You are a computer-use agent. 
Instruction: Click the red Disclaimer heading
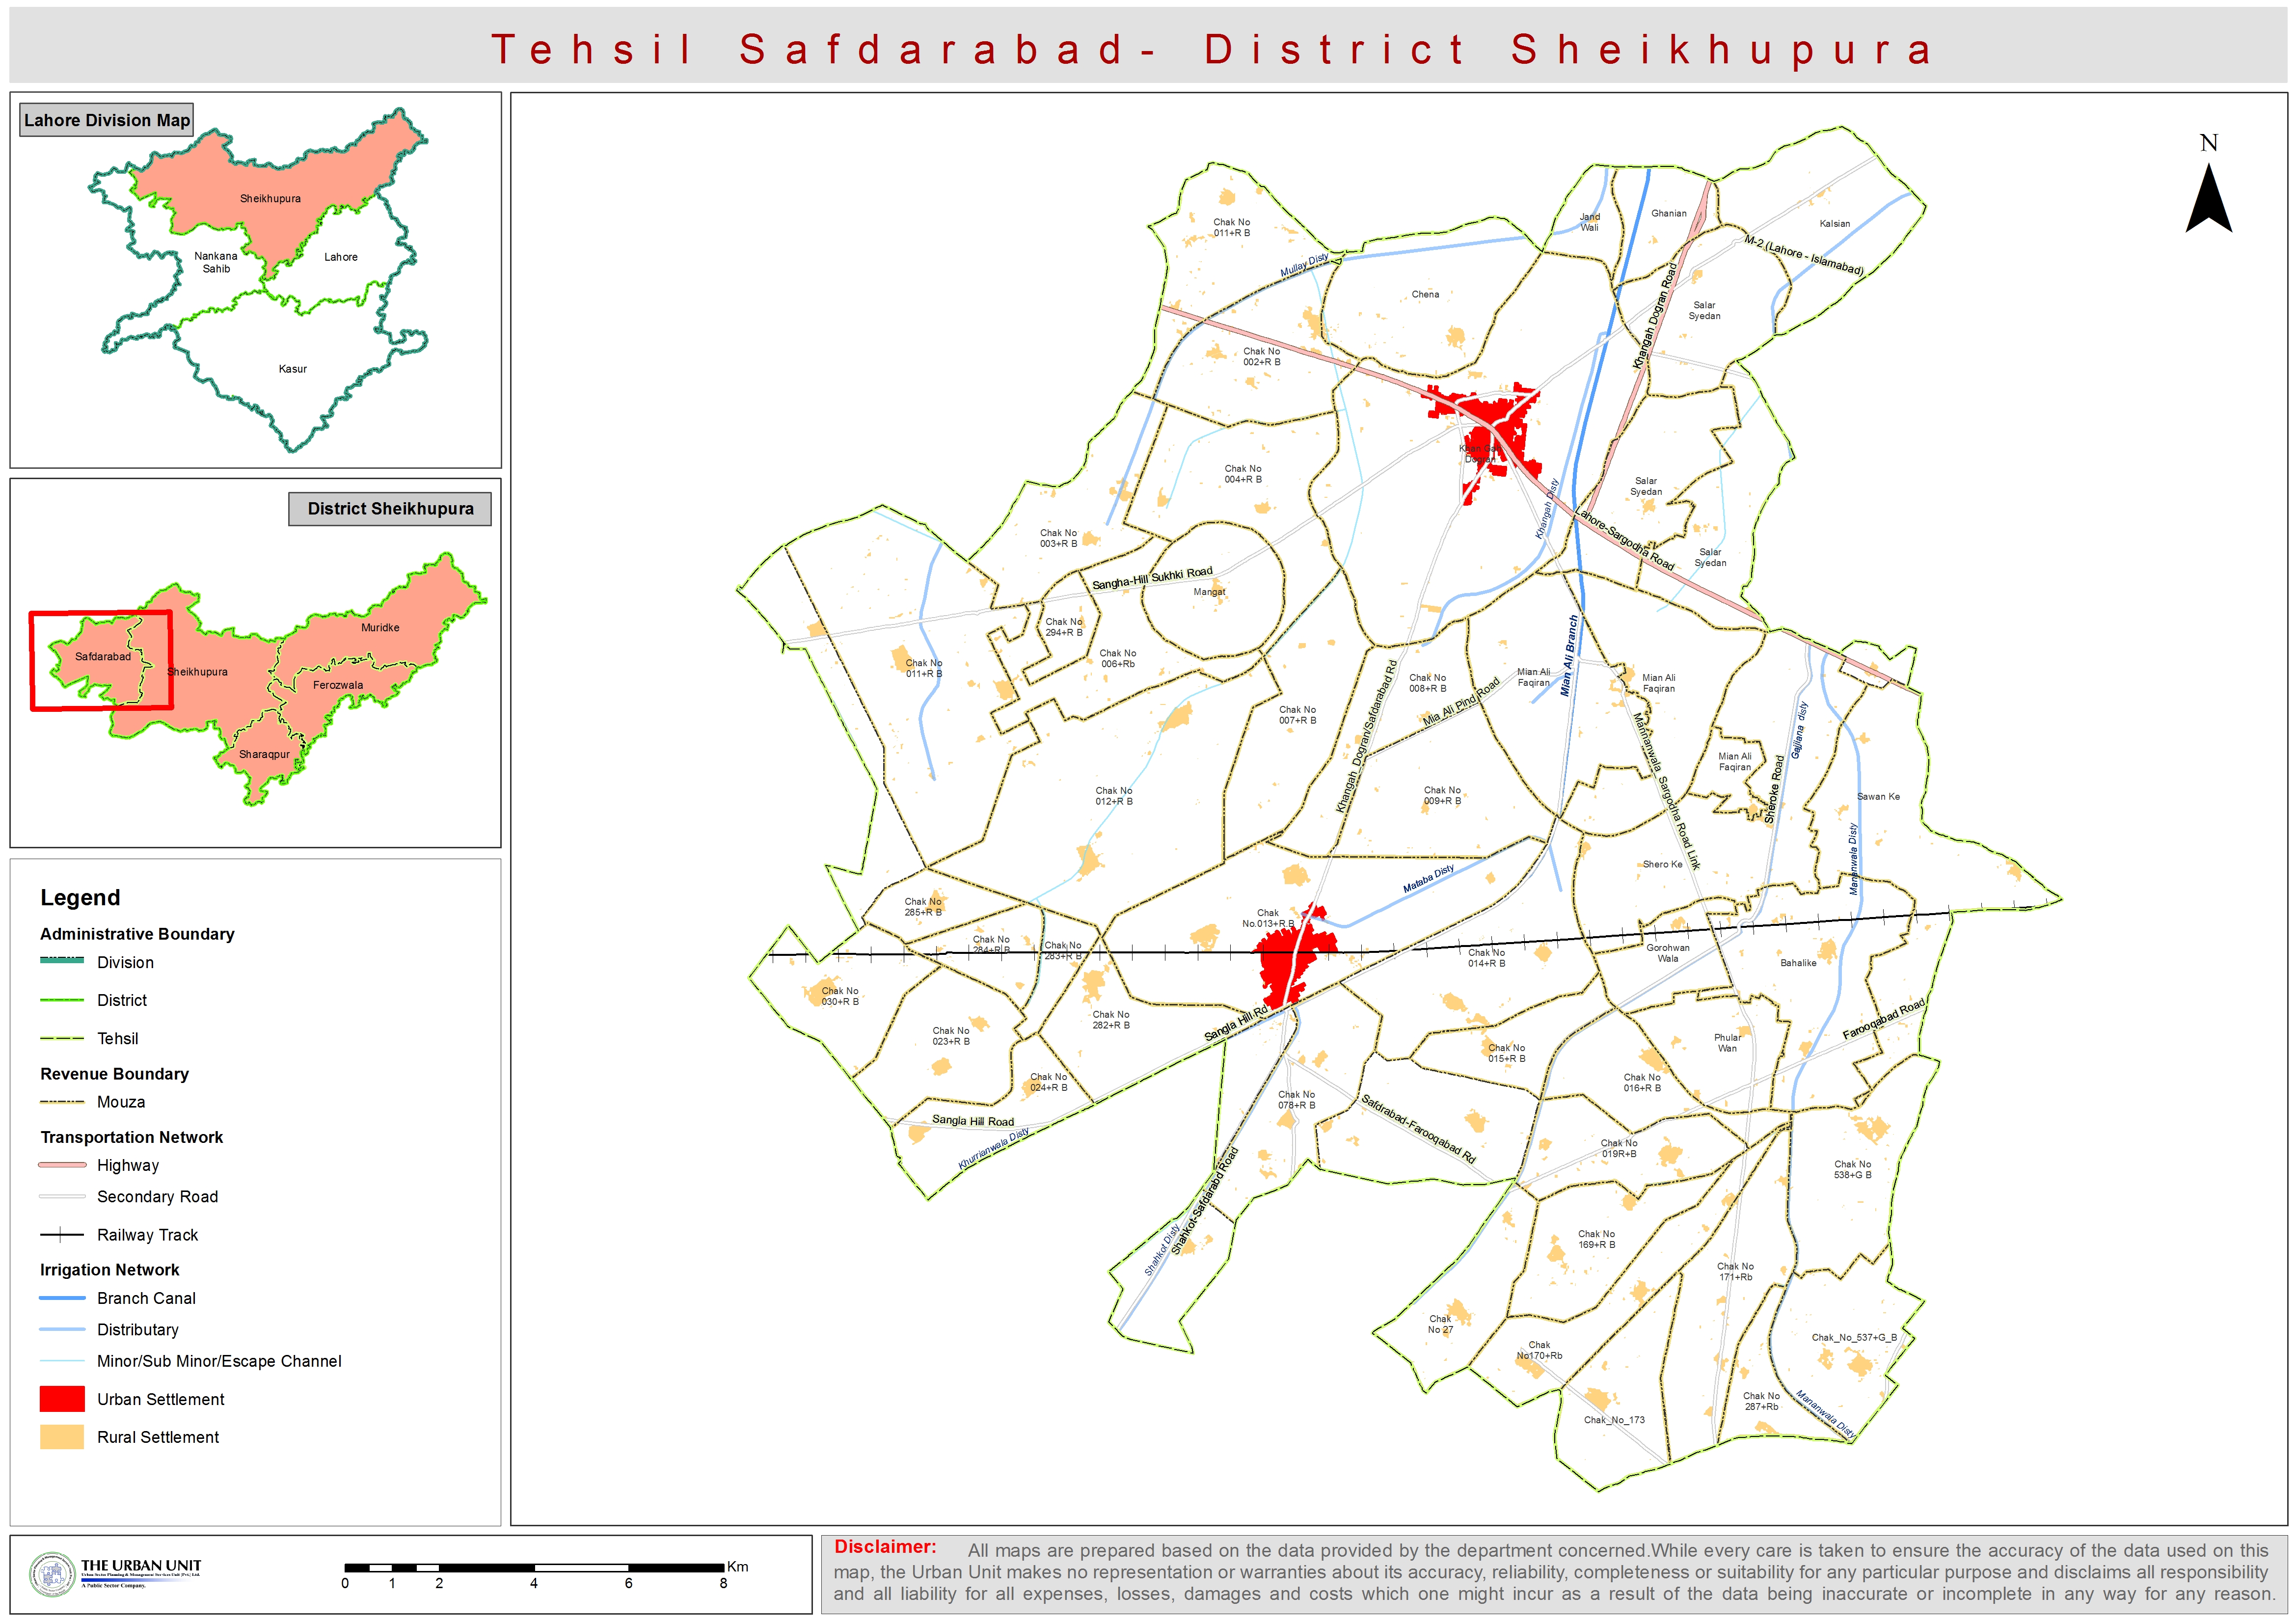click(x=885, y=1546)
